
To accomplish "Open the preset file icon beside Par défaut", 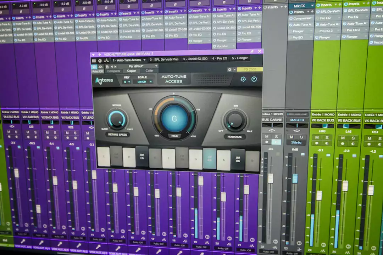I will point(107,67).
